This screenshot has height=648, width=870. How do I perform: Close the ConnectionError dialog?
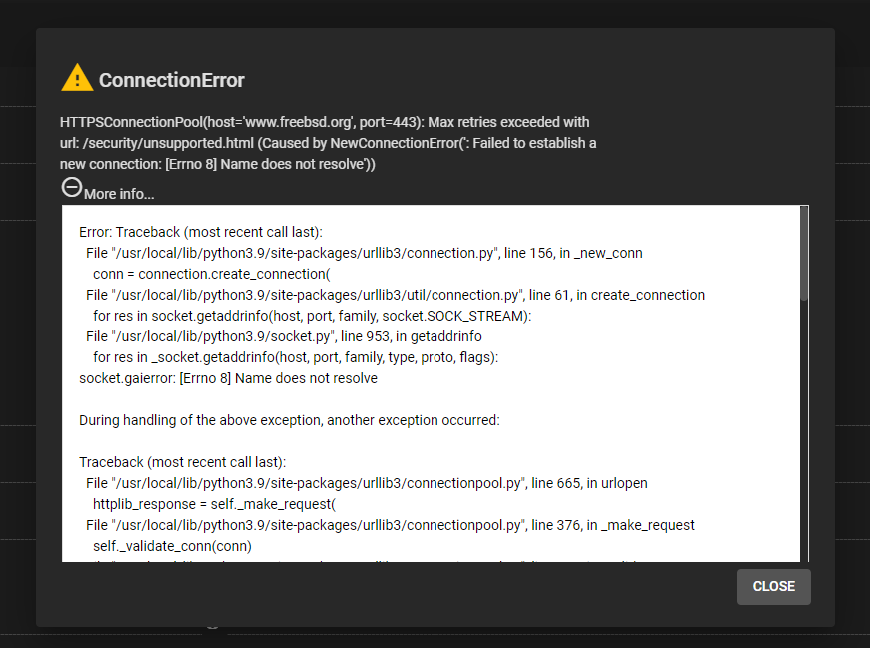point(773,586)
